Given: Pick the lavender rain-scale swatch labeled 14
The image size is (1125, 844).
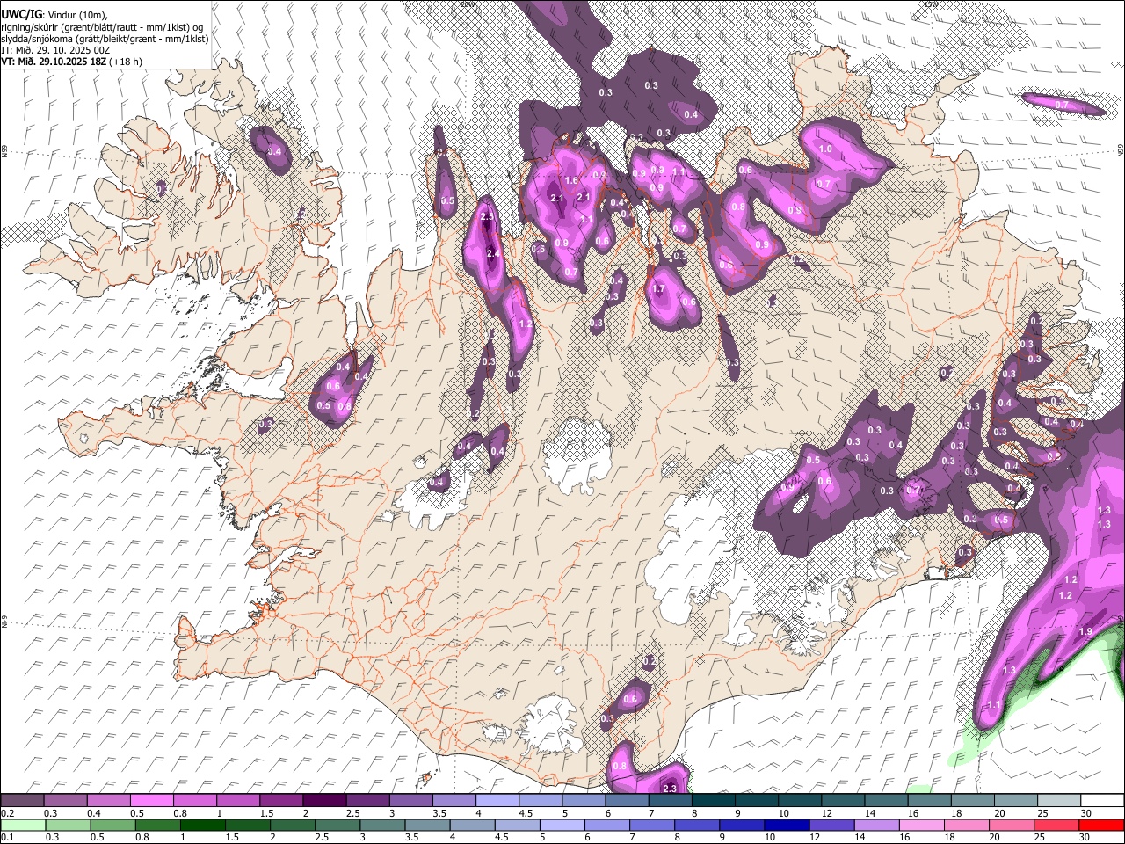Looking at the screenshot, I should coord(876,825).
